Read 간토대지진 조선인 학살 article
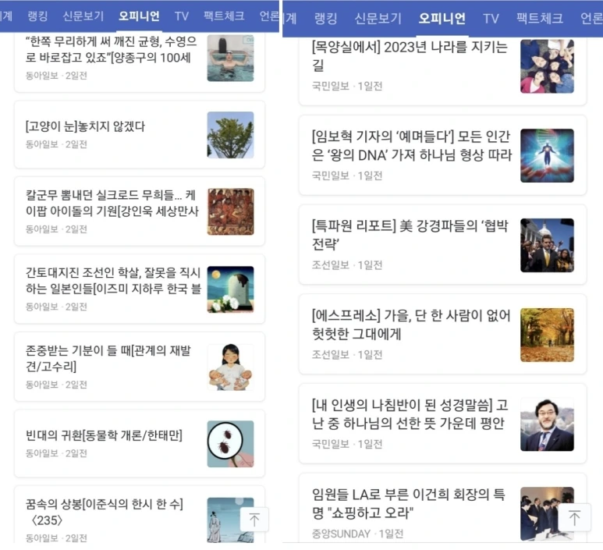Viewport: 603px width, 550px height. [x=139, y=289]
